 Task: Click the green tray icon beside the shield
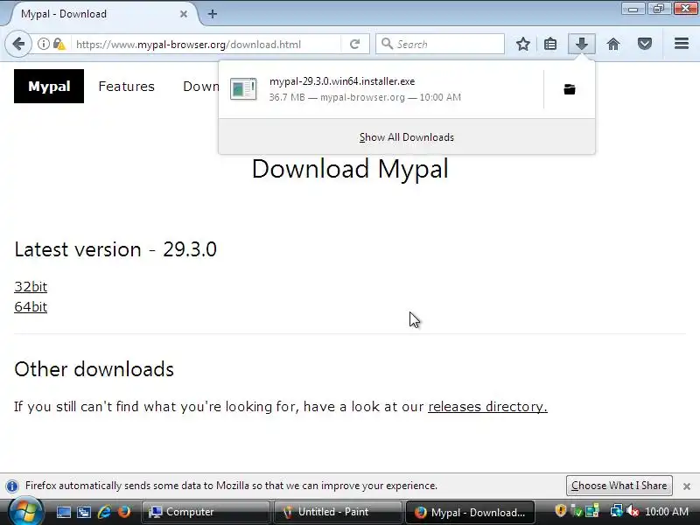(x=577, y=511)
